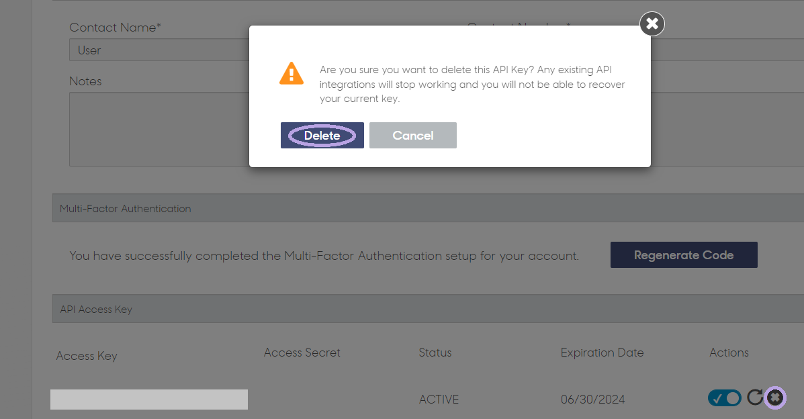Toggle the API key active switch

pos(725,398)
